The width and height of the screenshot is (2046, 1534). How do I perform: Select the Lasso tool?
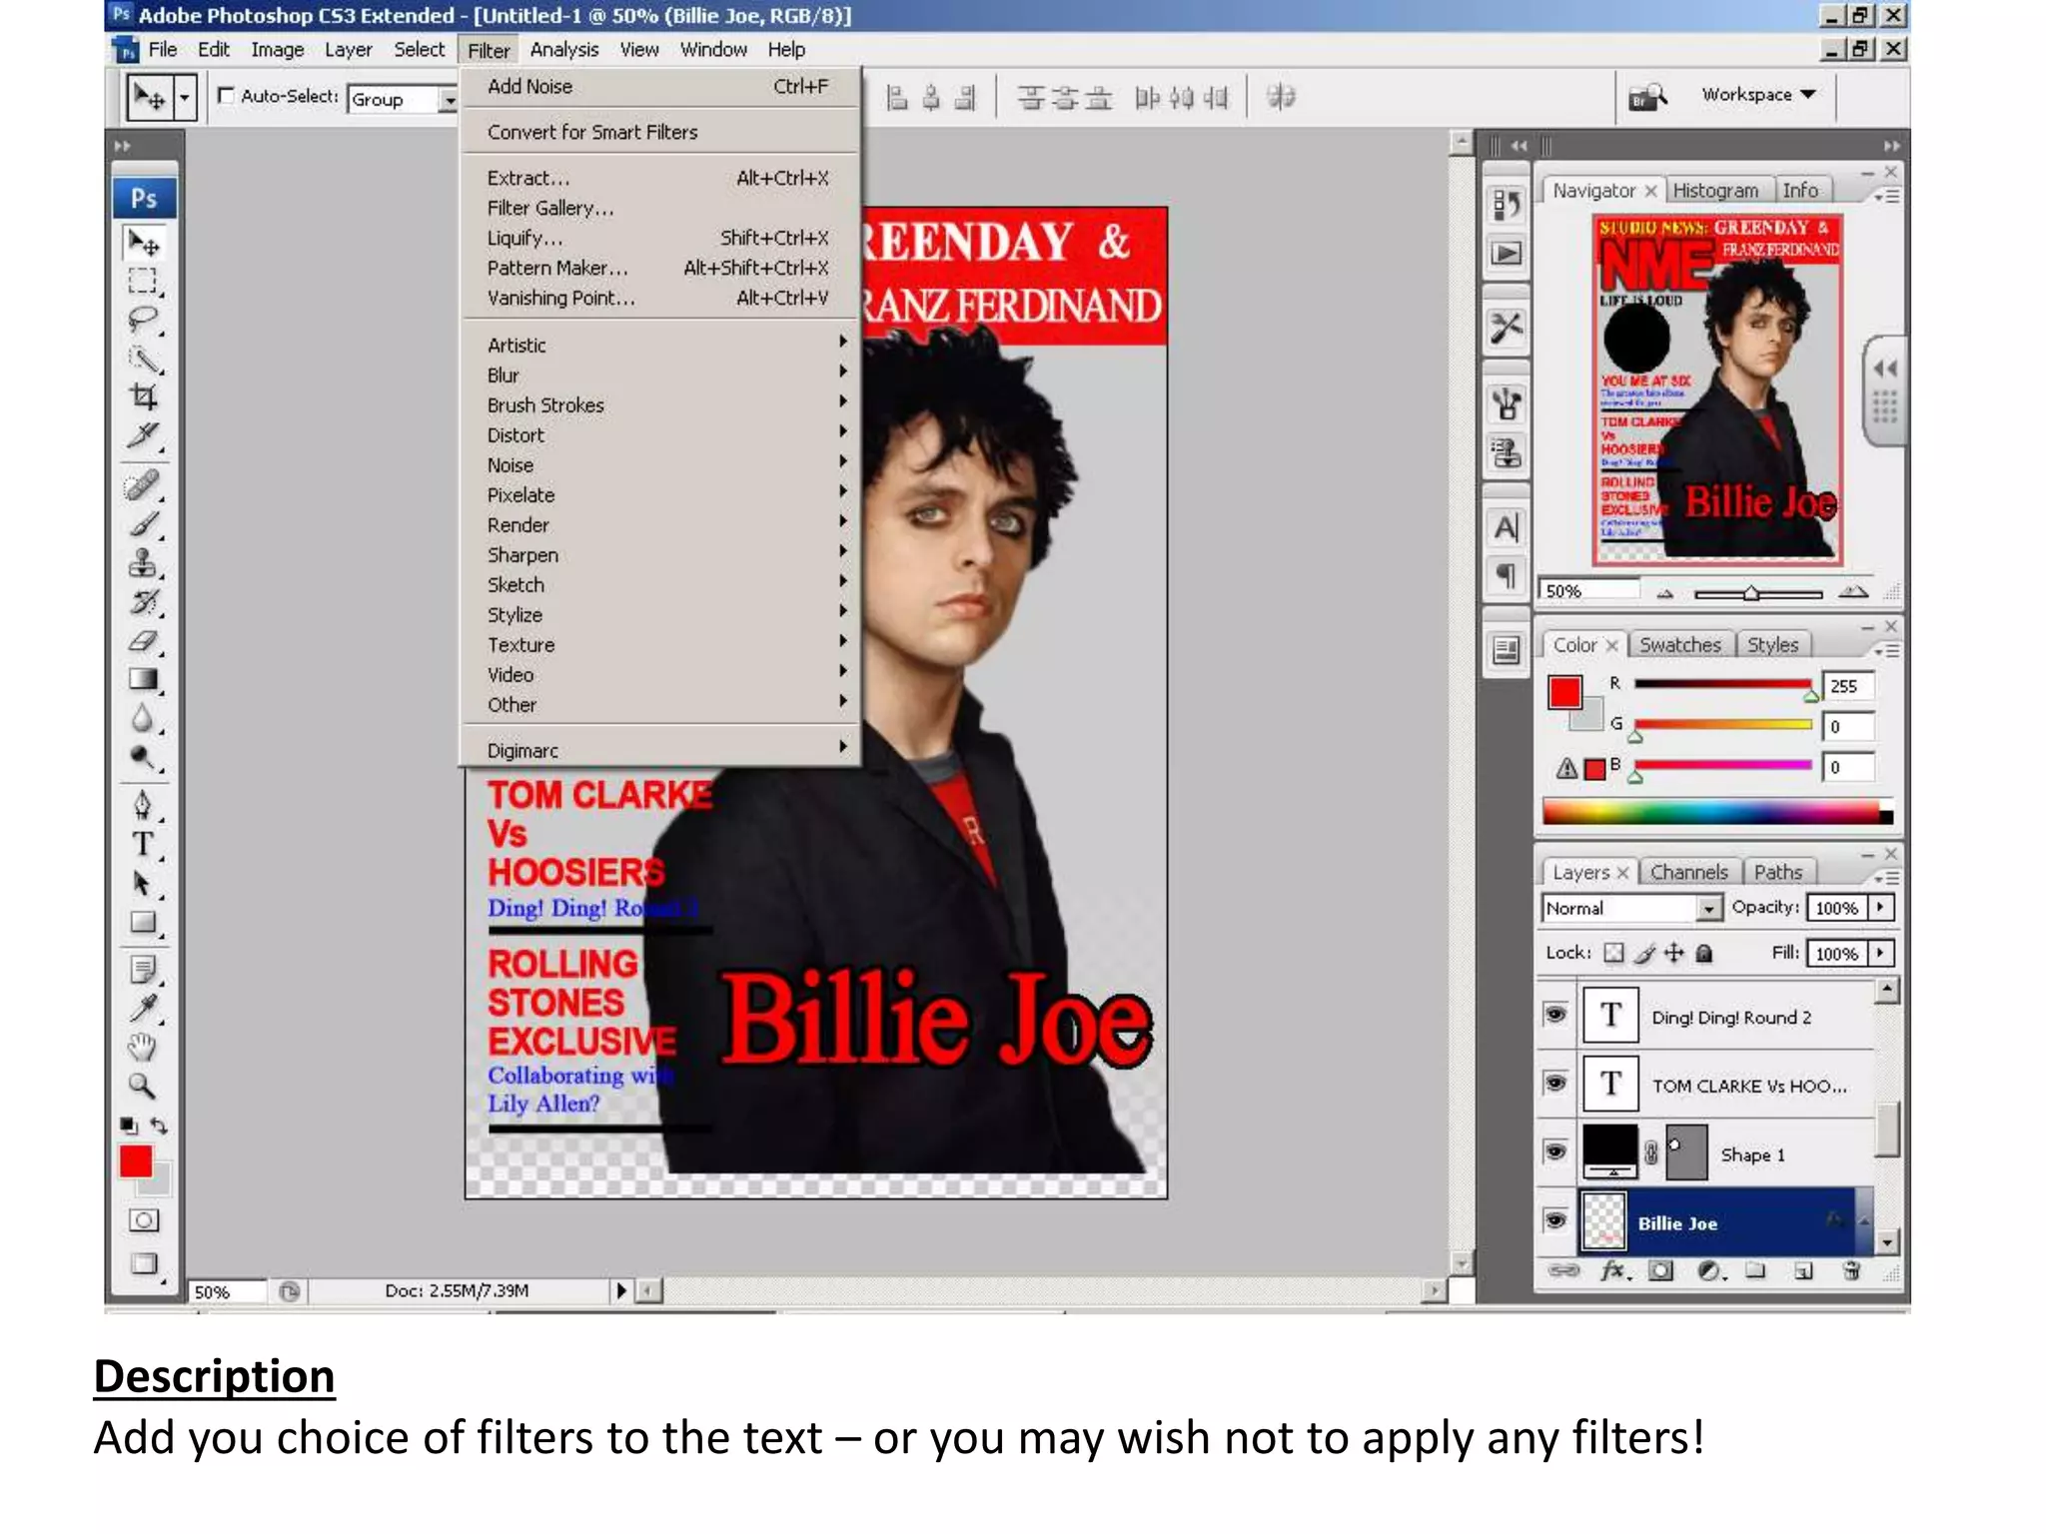click(144, 320)
